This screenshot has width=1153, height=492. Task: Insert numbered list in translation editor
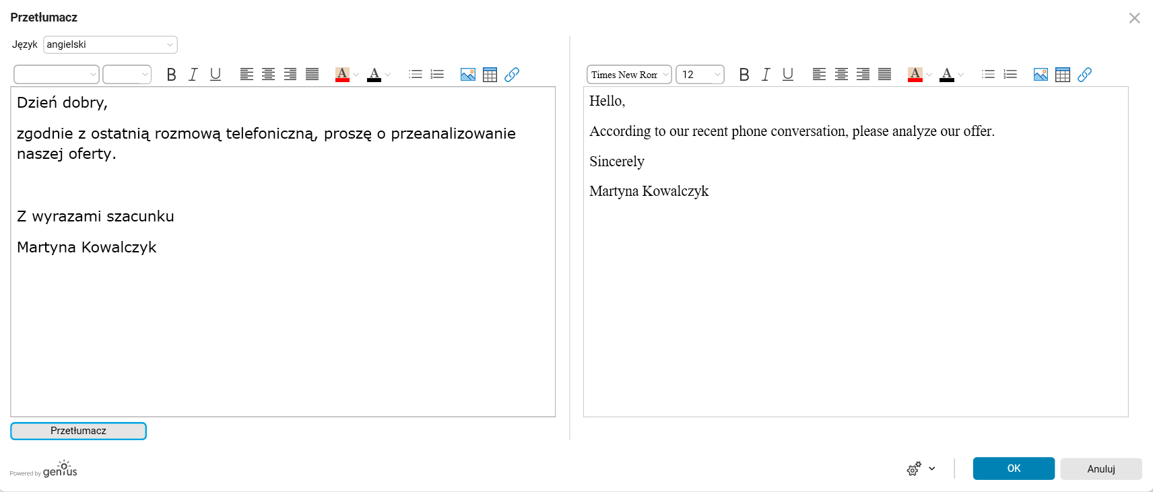(1010, 75)
